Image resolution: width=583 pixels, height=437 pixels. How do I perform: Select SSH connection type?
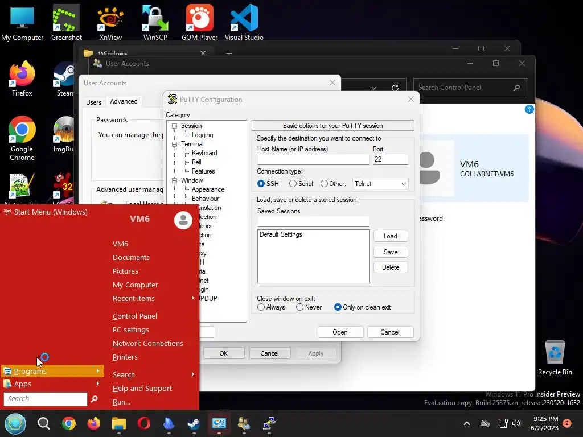pyautogui.click(x=261, y=184)
